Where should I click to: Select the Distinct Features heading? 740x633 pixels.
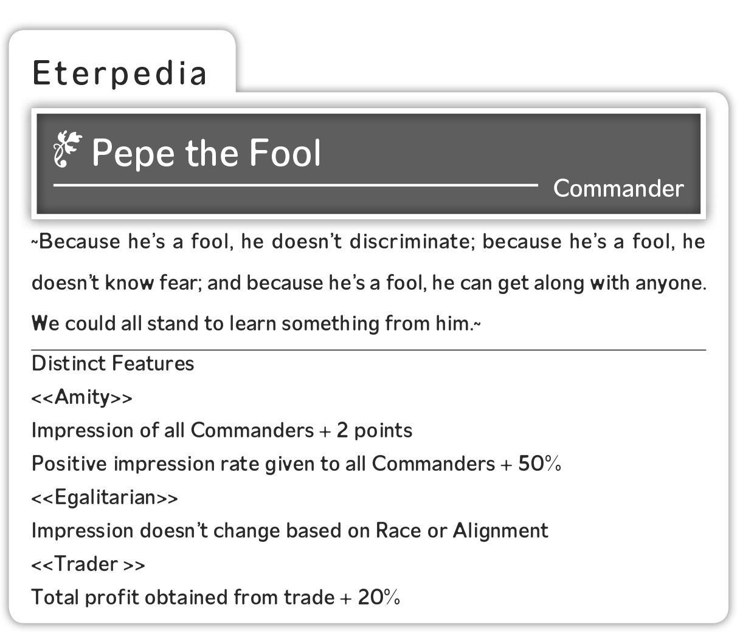(113, 363)
